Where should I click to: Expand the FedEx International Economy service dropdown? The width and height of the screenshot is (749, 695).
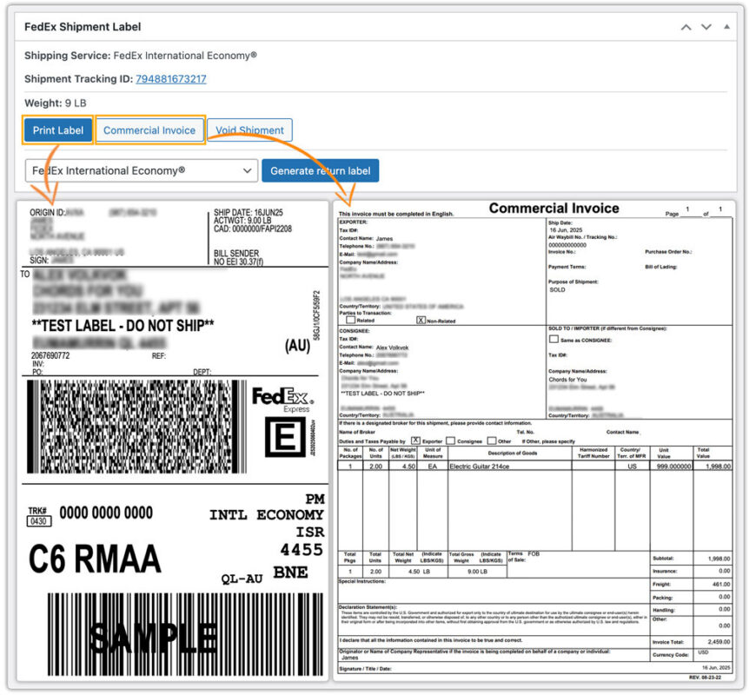tap(142, 170)
